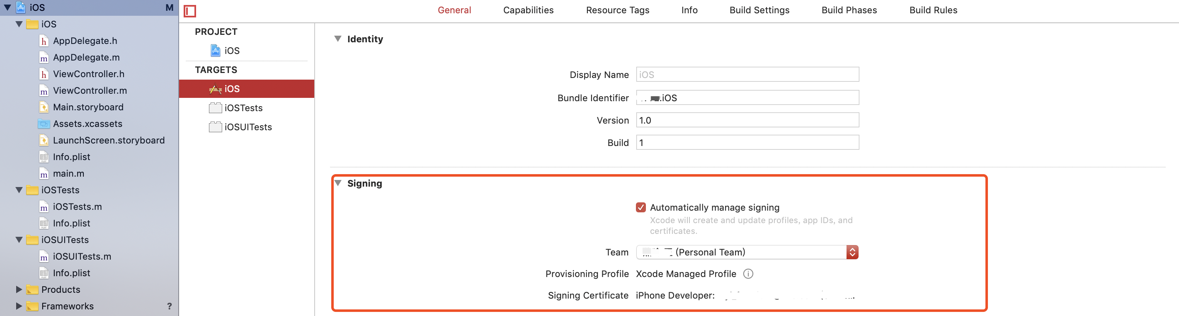Open the Build Rules tab
Image resolution: width=1179 pixels, height=316 pixels.
(x=933, y=10)
